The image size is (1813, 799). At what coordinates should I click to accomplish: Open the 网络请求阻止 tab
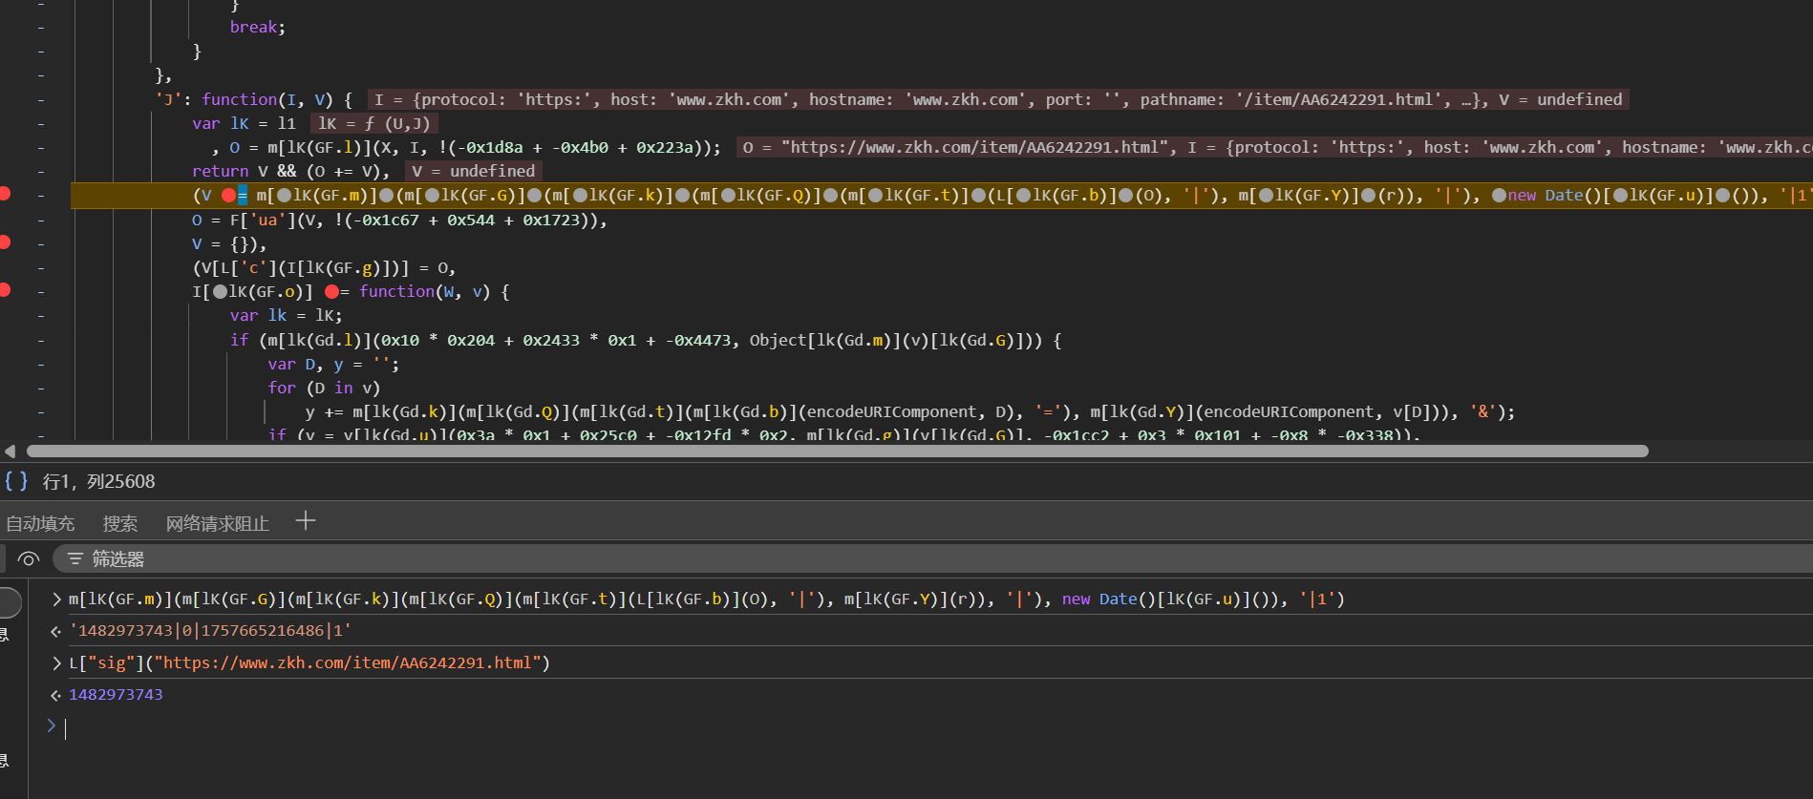[x=218, y=523]
